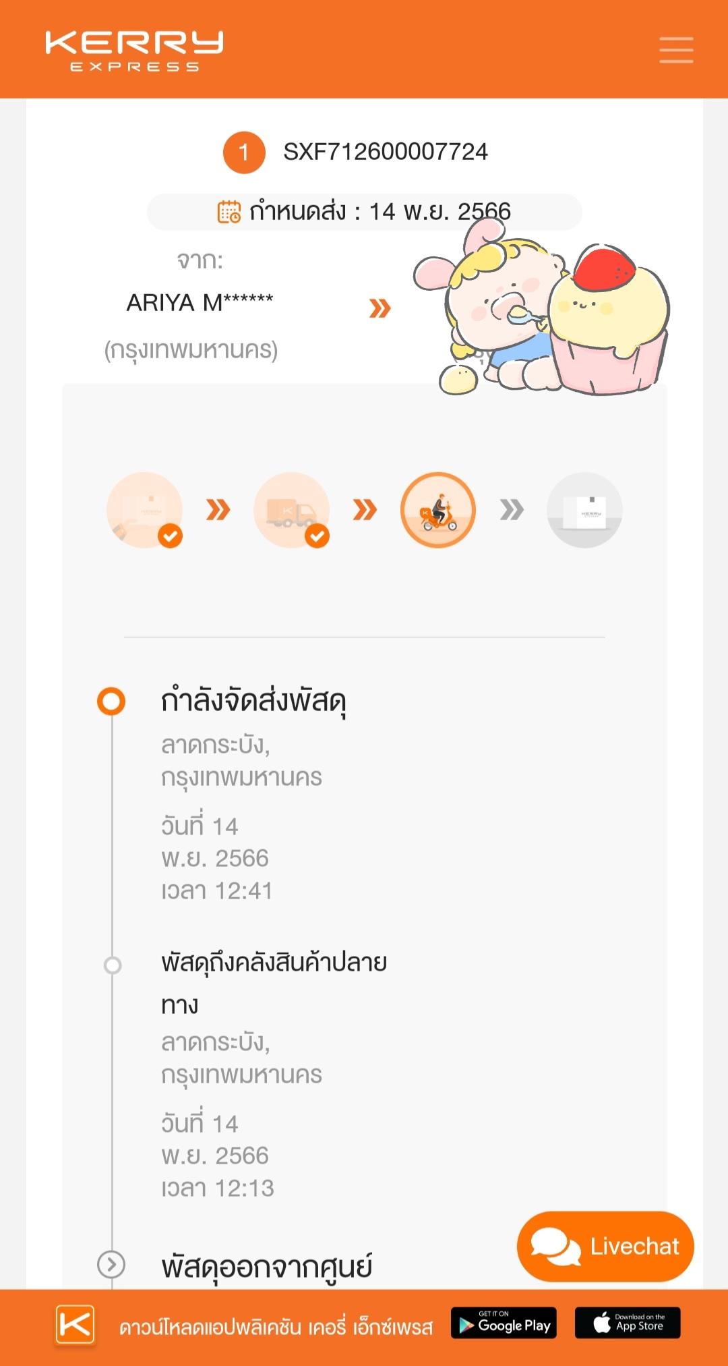The height and width of the screenshot is (1366, 728).
Task: Open the hamburger menu
Action: coord(676,50)
